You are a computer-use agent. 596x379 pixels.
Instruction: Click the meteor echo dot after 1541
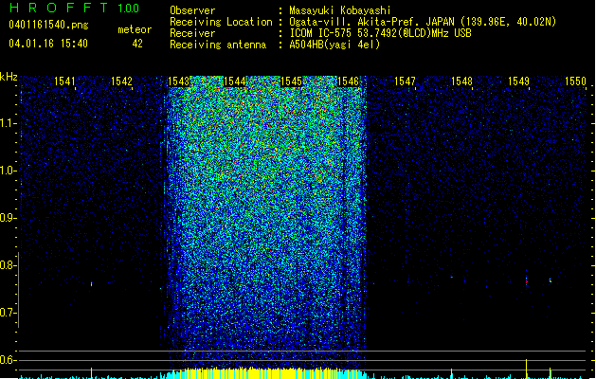tap(91, 283)
